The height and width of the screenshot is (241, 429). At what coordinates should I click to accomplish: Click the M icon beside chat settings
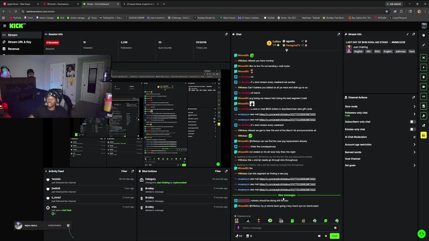(319, 236)
